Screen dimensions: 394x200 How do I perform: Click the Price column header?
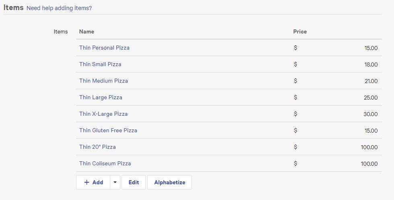(x=300, y=31)
